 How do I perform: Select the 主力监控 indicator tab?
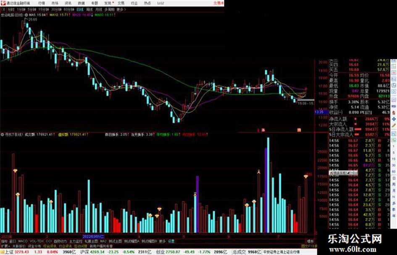(x=76, y=241)
